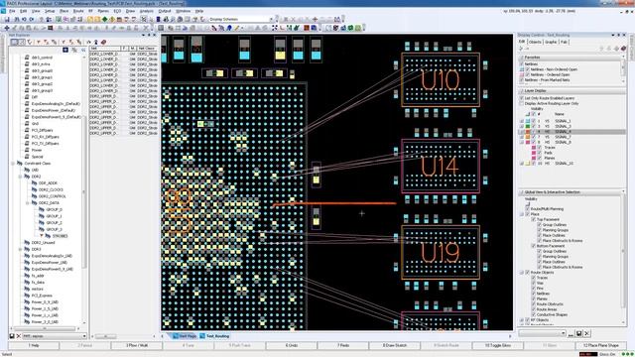635x357 pixels.
Task: Switch to the Objects tab in Display Control
Action: (535, 42)
